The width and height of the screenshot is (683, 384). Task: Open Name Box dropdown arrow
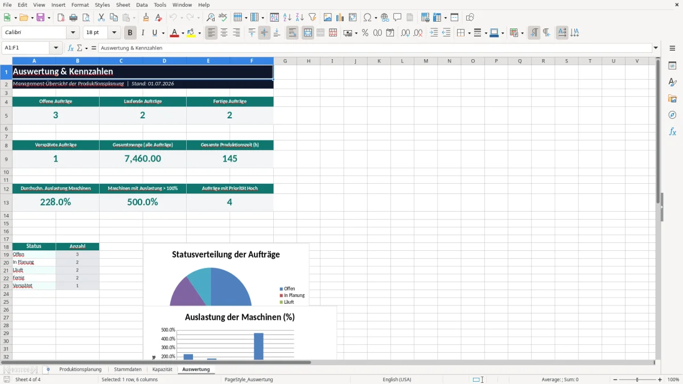[56, 48]
